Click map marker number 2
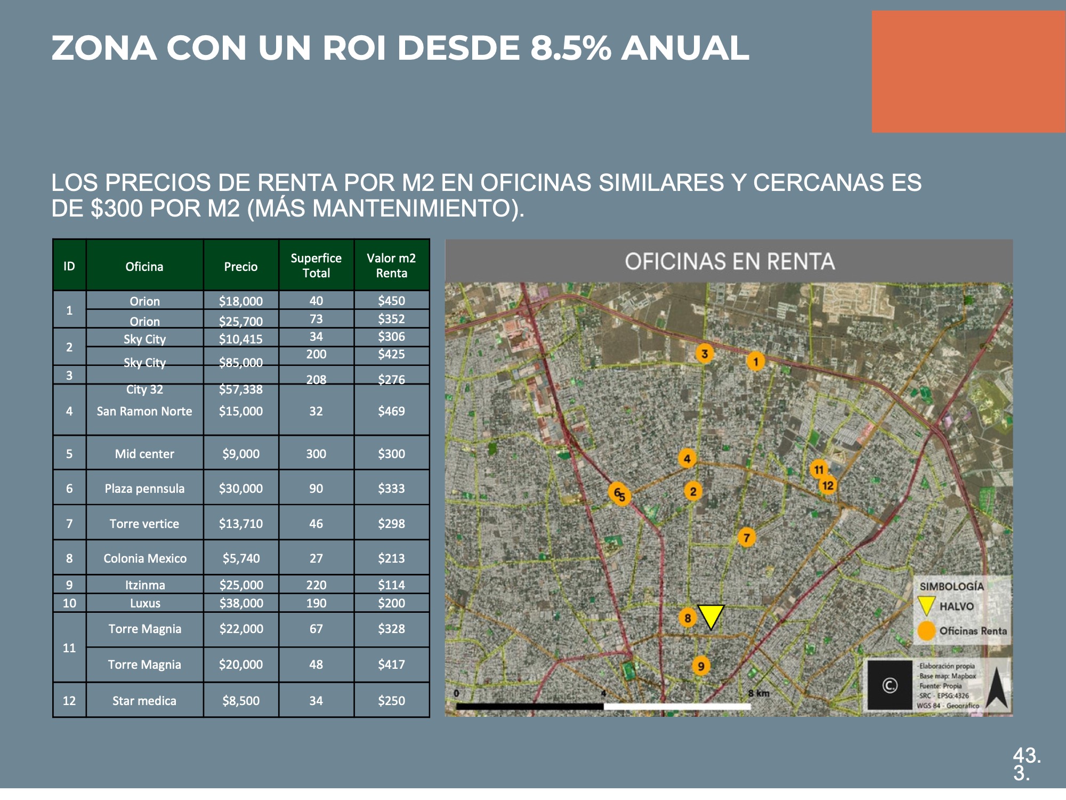The height and width of the screenshot is (800, 1066). pos(693,491)
